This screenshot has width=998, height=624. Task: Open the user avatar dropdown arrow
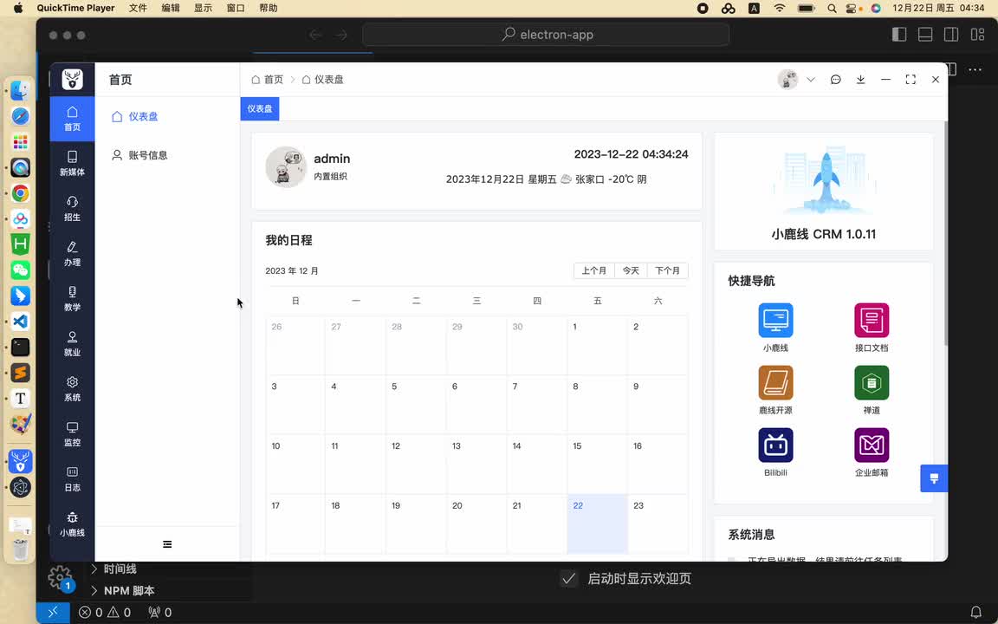811,80
